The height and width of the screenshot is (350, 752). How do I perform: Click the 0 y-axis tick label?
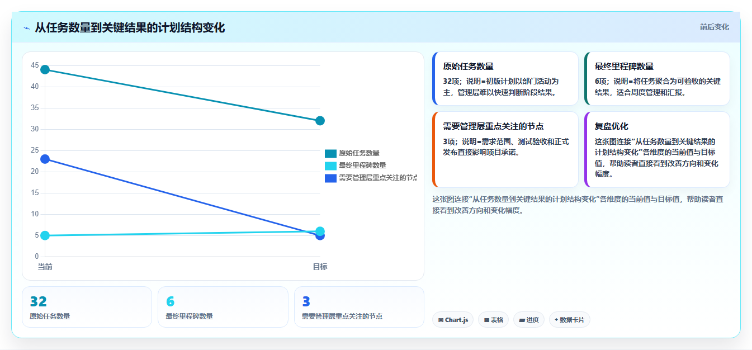click(37, 257)
